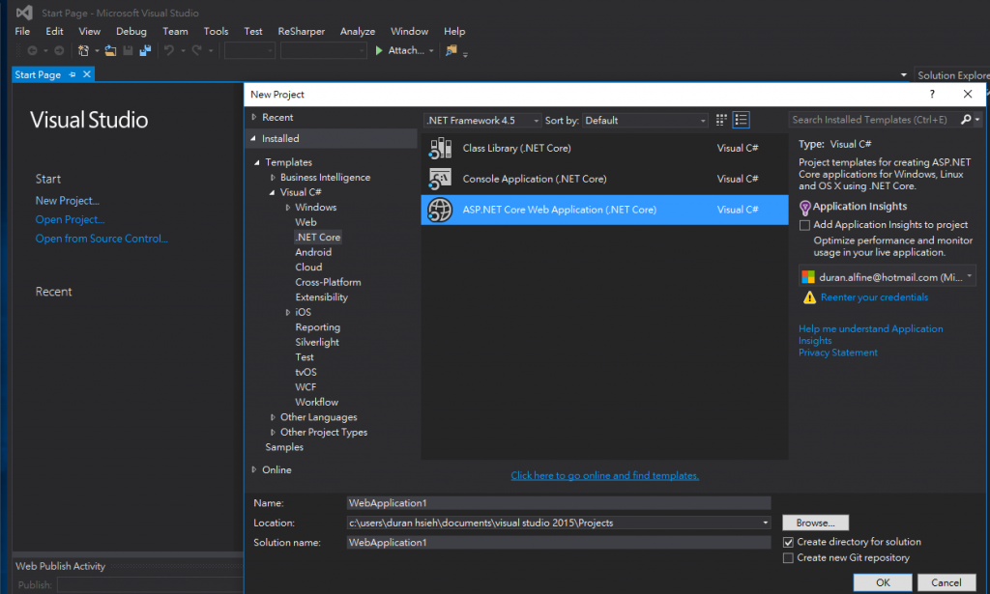Click the Console Application template icon
This screenshot has width=990, height=594.
440,179
